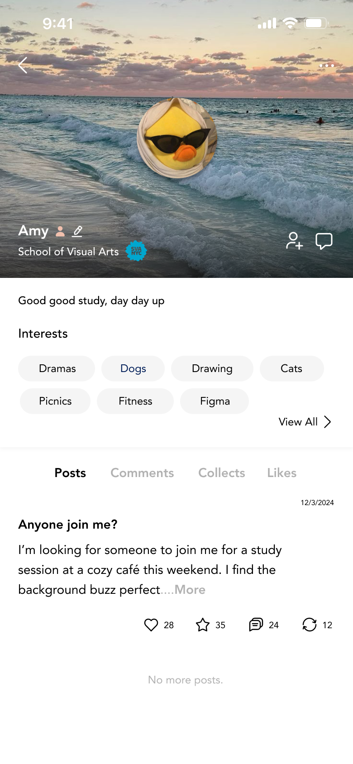Collect the post with star icon

pos(203,625)
